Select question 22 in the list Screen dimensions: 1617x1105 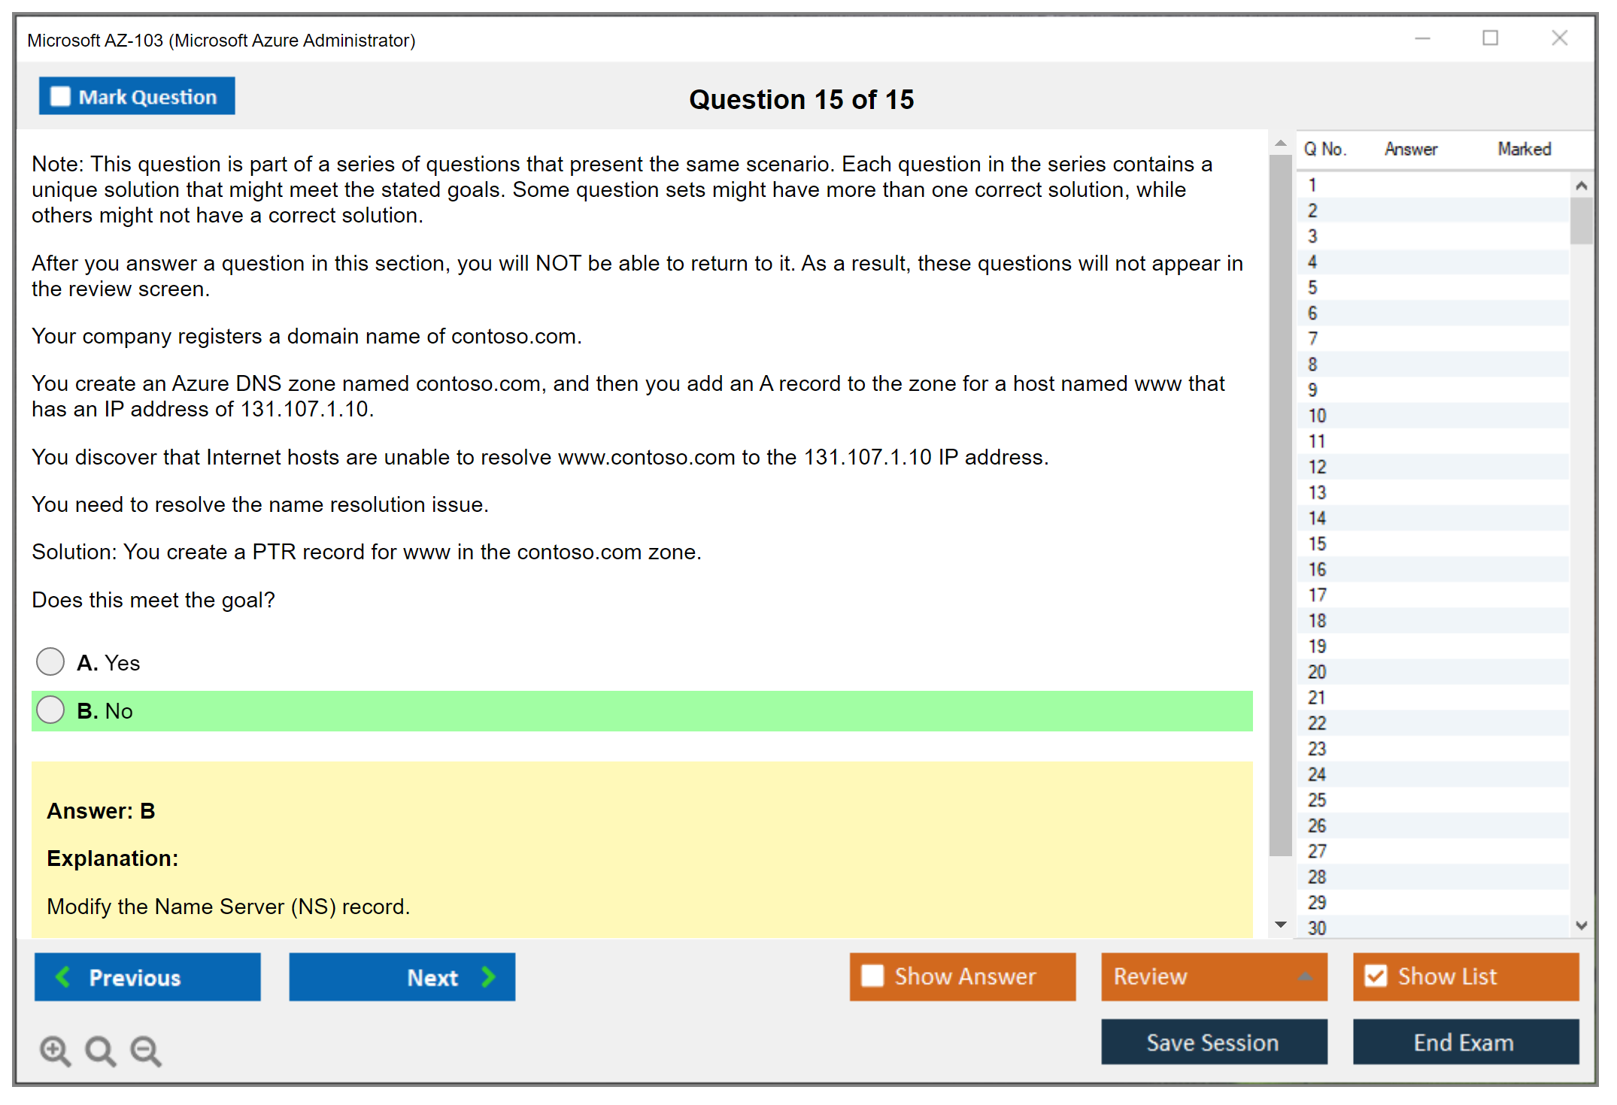click(x=1317, y=723)
